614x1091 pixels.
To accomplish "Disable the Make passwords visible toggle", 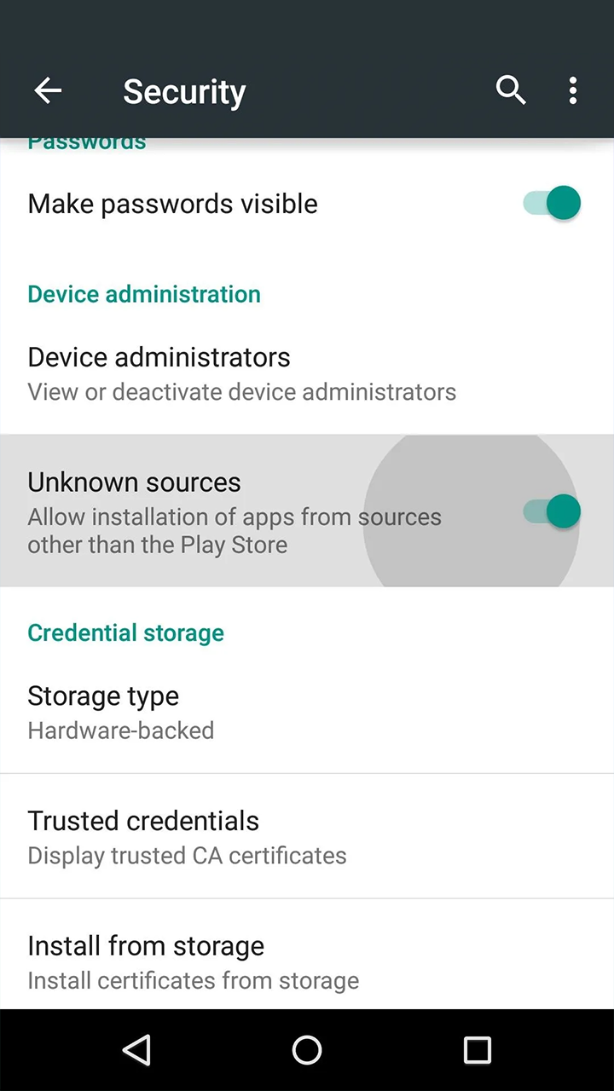I will [550, 203].
